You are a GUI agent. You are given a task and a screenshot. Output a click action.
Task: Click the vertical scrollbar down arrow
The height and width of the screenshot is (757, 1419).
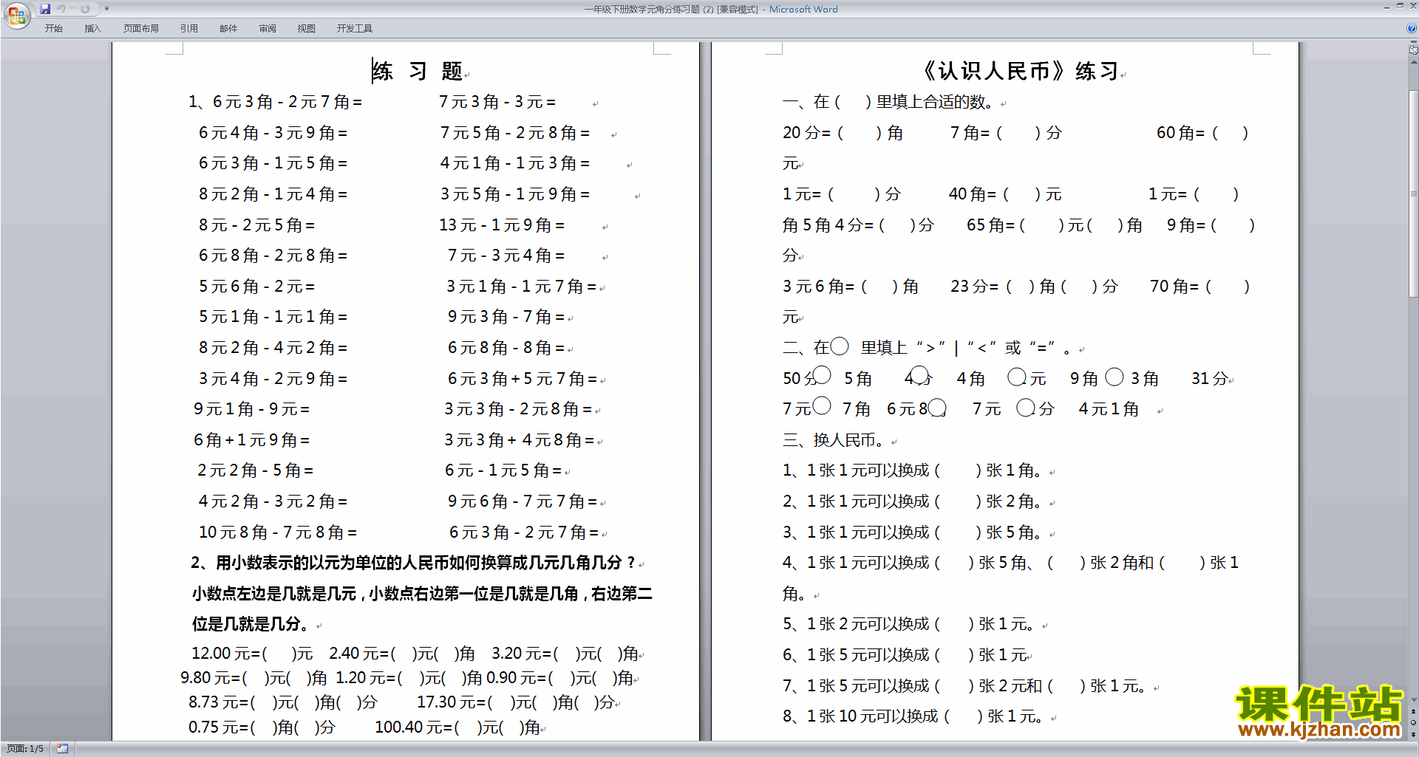click(1413, 699)
